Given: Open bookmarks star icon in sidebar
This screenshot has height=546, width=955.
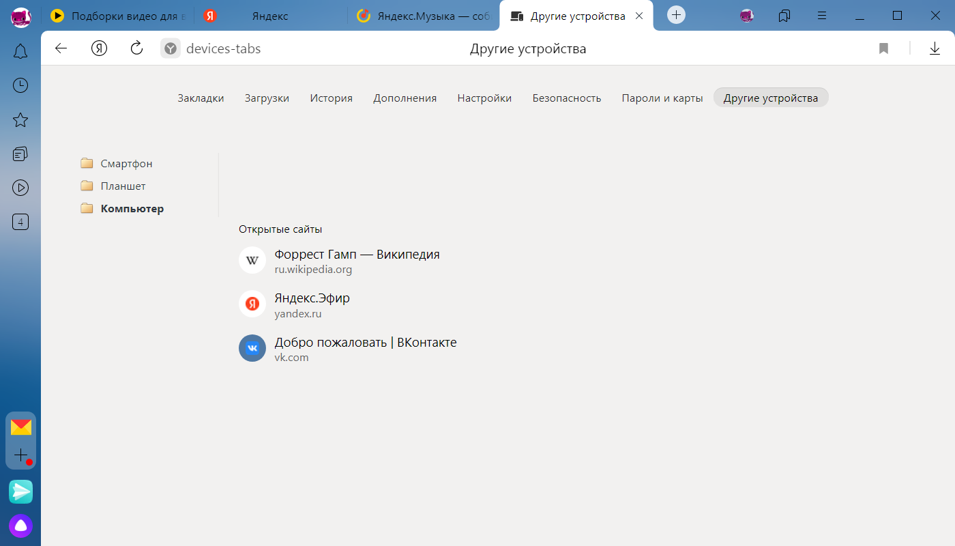Looking at the screenshot, I should coord(20,120).
